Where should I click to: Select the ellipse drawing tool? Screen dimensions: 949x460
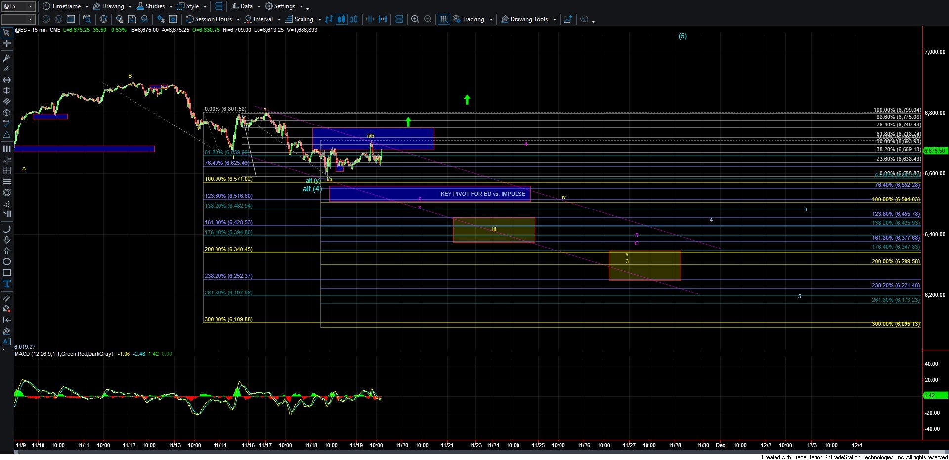click(x=7, y=262)
